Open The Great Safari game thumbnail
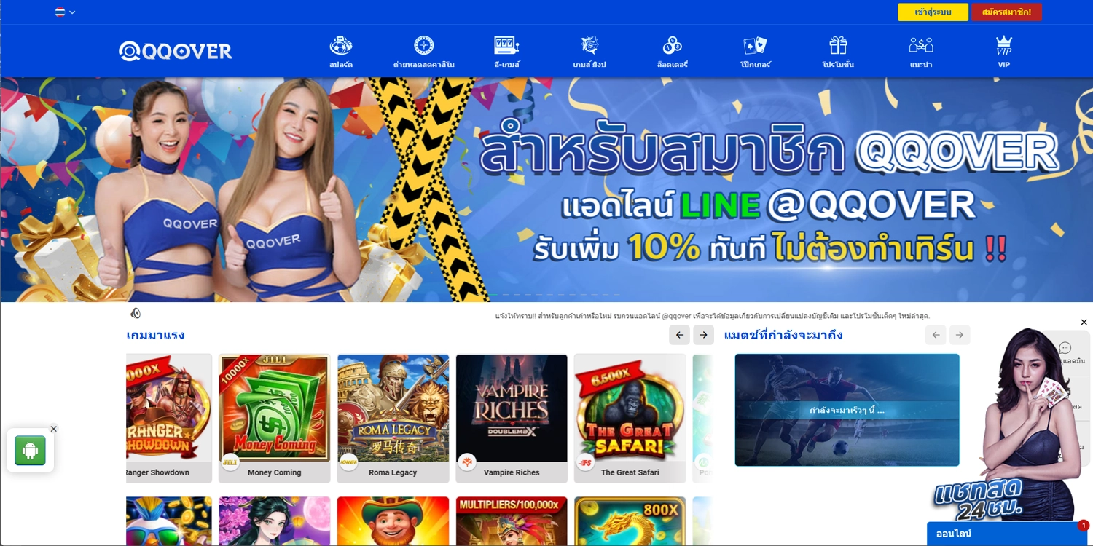The width and height of the screenshot is (1093, 546). tap(630, 408)
